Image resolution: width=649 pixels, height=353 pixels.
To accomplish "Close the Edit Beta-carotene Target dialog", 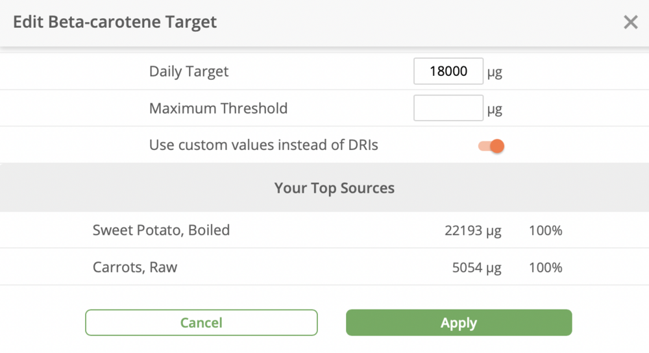I will click(x=630, y=23).
